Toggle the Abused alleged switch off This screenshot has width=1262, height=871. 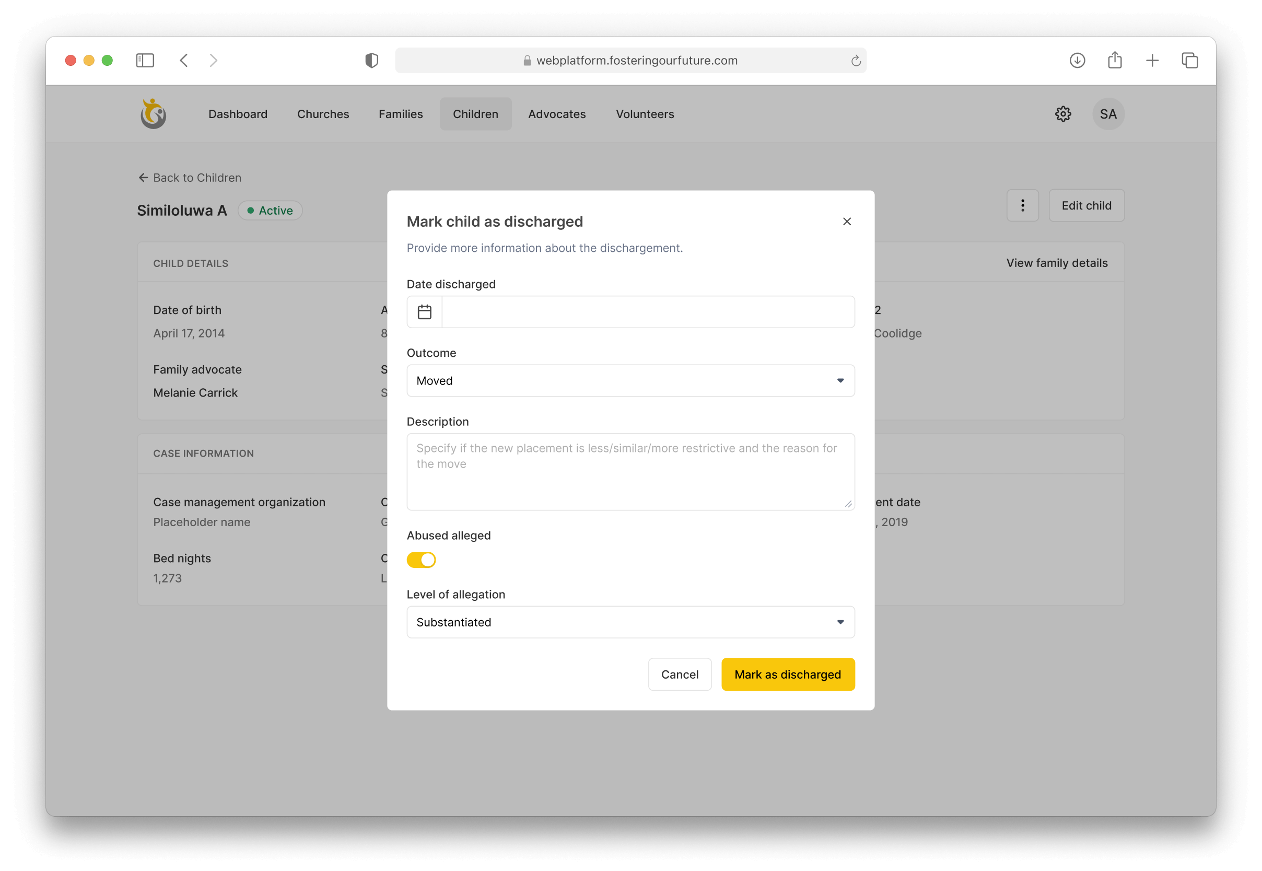[x=421, y=560]
